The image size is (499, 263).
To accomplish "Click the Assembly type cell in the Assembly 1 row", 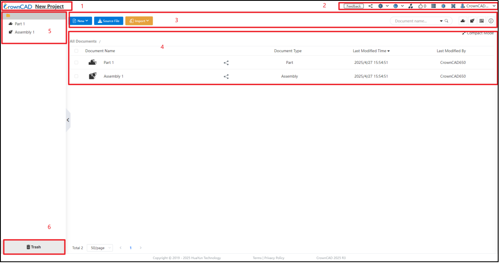I will pyautogui.click(x=289, y=76).
